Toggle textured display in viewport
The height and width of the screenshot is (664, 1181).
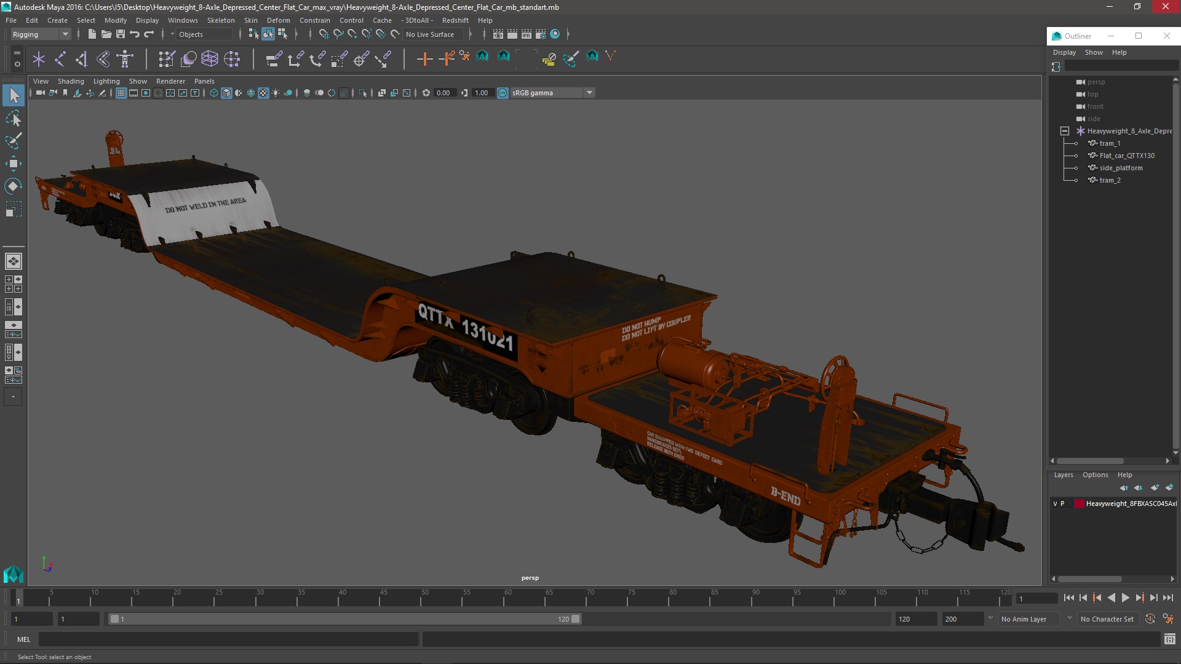[263, 93]
